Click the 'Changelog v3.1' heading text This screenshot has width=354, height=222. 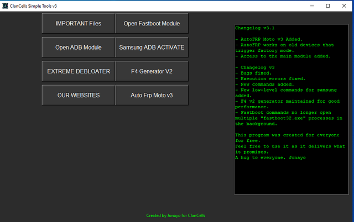click(254, 28)
